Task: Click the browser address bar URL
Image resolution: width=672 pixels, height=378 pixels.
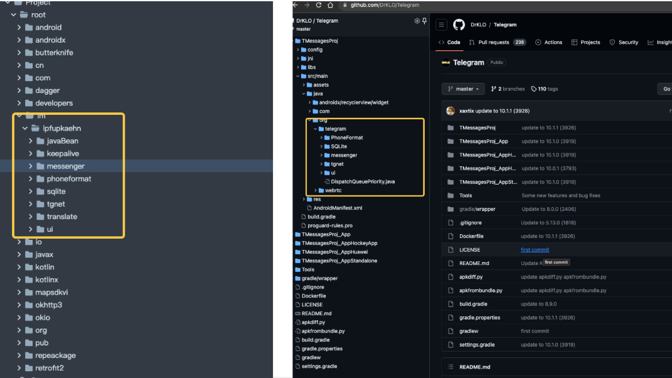Action: 385,5
